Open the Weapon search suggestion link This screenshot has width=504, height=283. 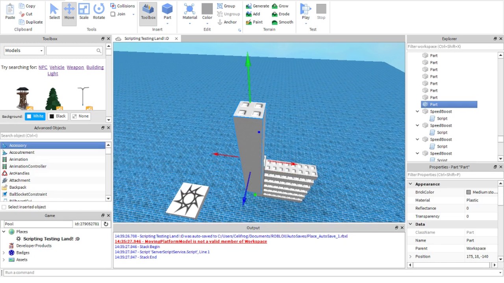(x=75, y=67)
